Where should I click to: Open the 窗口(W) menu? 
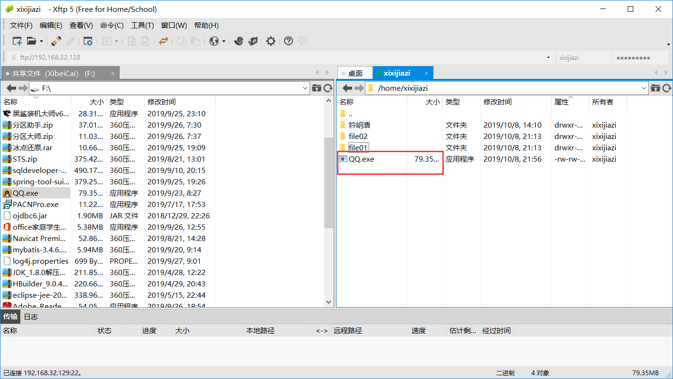tap(174, 26)
